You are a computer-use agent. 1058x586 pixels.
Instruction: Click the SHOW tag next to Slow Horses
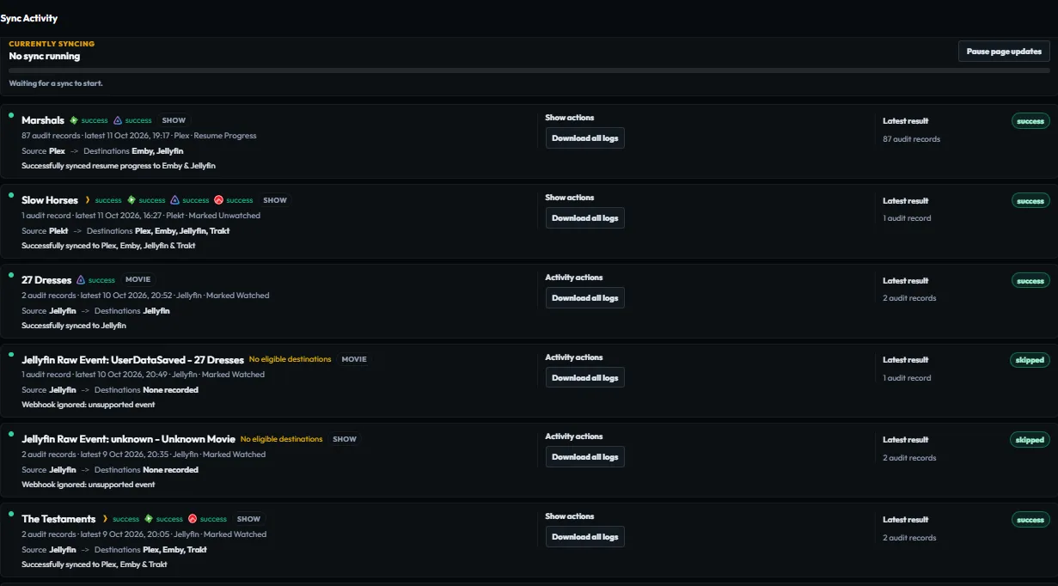coord(275,200)
